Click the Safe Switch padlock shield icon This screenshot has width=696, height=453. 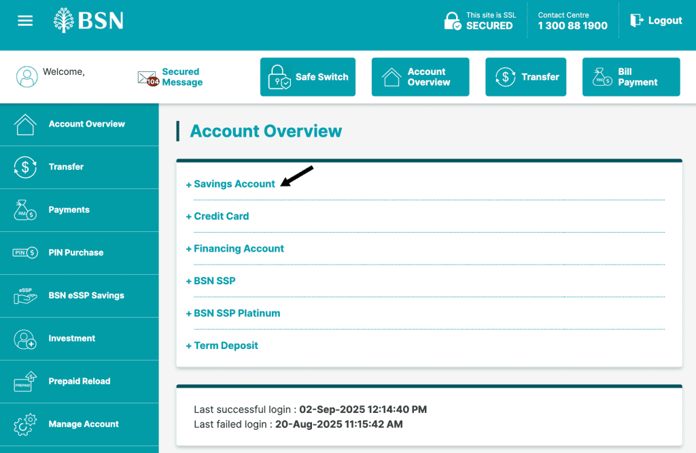(279, 77)
